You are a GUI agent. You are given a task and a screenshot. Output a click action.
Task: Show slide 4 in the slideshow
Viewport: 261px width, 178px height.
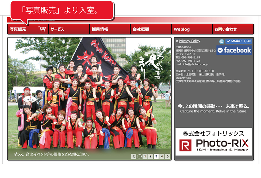click(x=162, y=156)
